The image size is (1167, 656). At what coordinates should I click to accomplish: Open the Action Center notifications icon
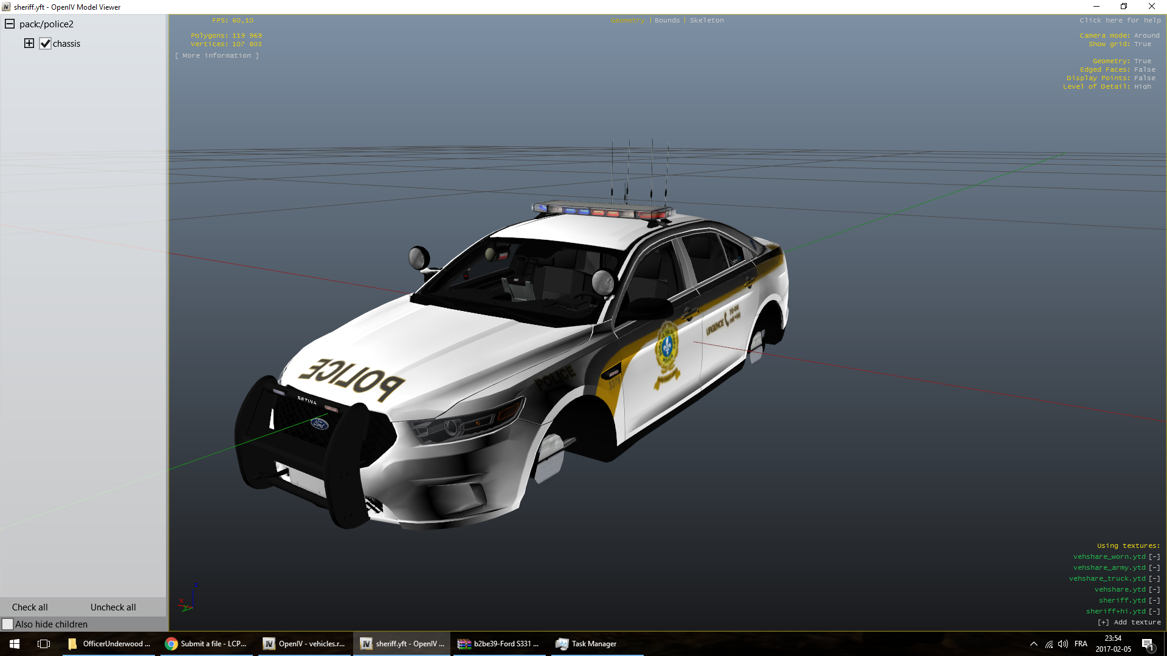coord(1148,644)
